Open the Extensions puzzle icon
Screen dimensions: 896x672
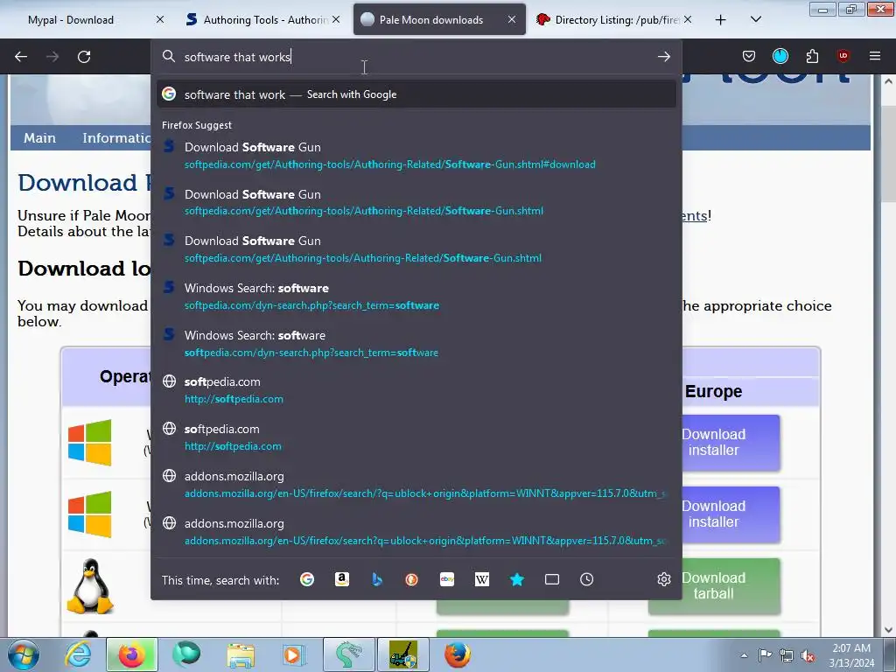pyautogui.click(x=812, y=56)
